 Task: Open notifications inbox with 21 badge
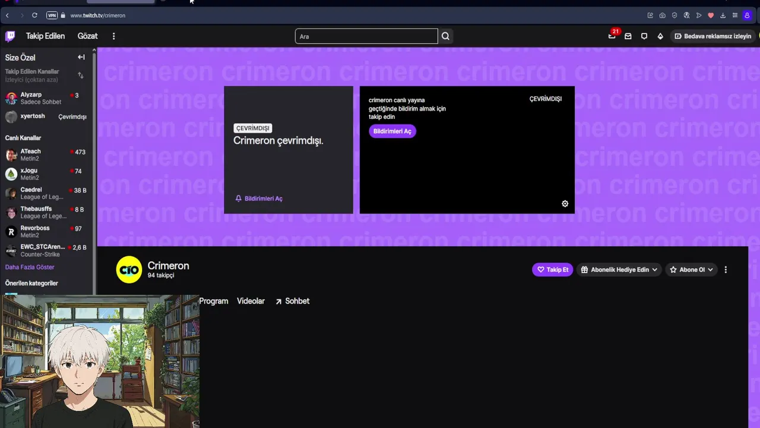pos(612,36)
